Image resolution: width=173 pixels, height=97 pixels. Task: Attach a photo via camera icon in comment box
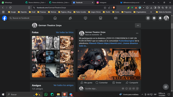click(130, 89)
